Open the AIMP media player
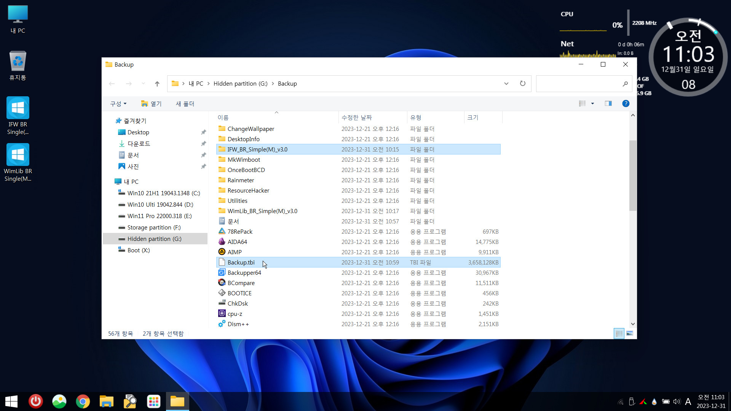The height and width of the screenshot is (411, 731). (235, 252)
